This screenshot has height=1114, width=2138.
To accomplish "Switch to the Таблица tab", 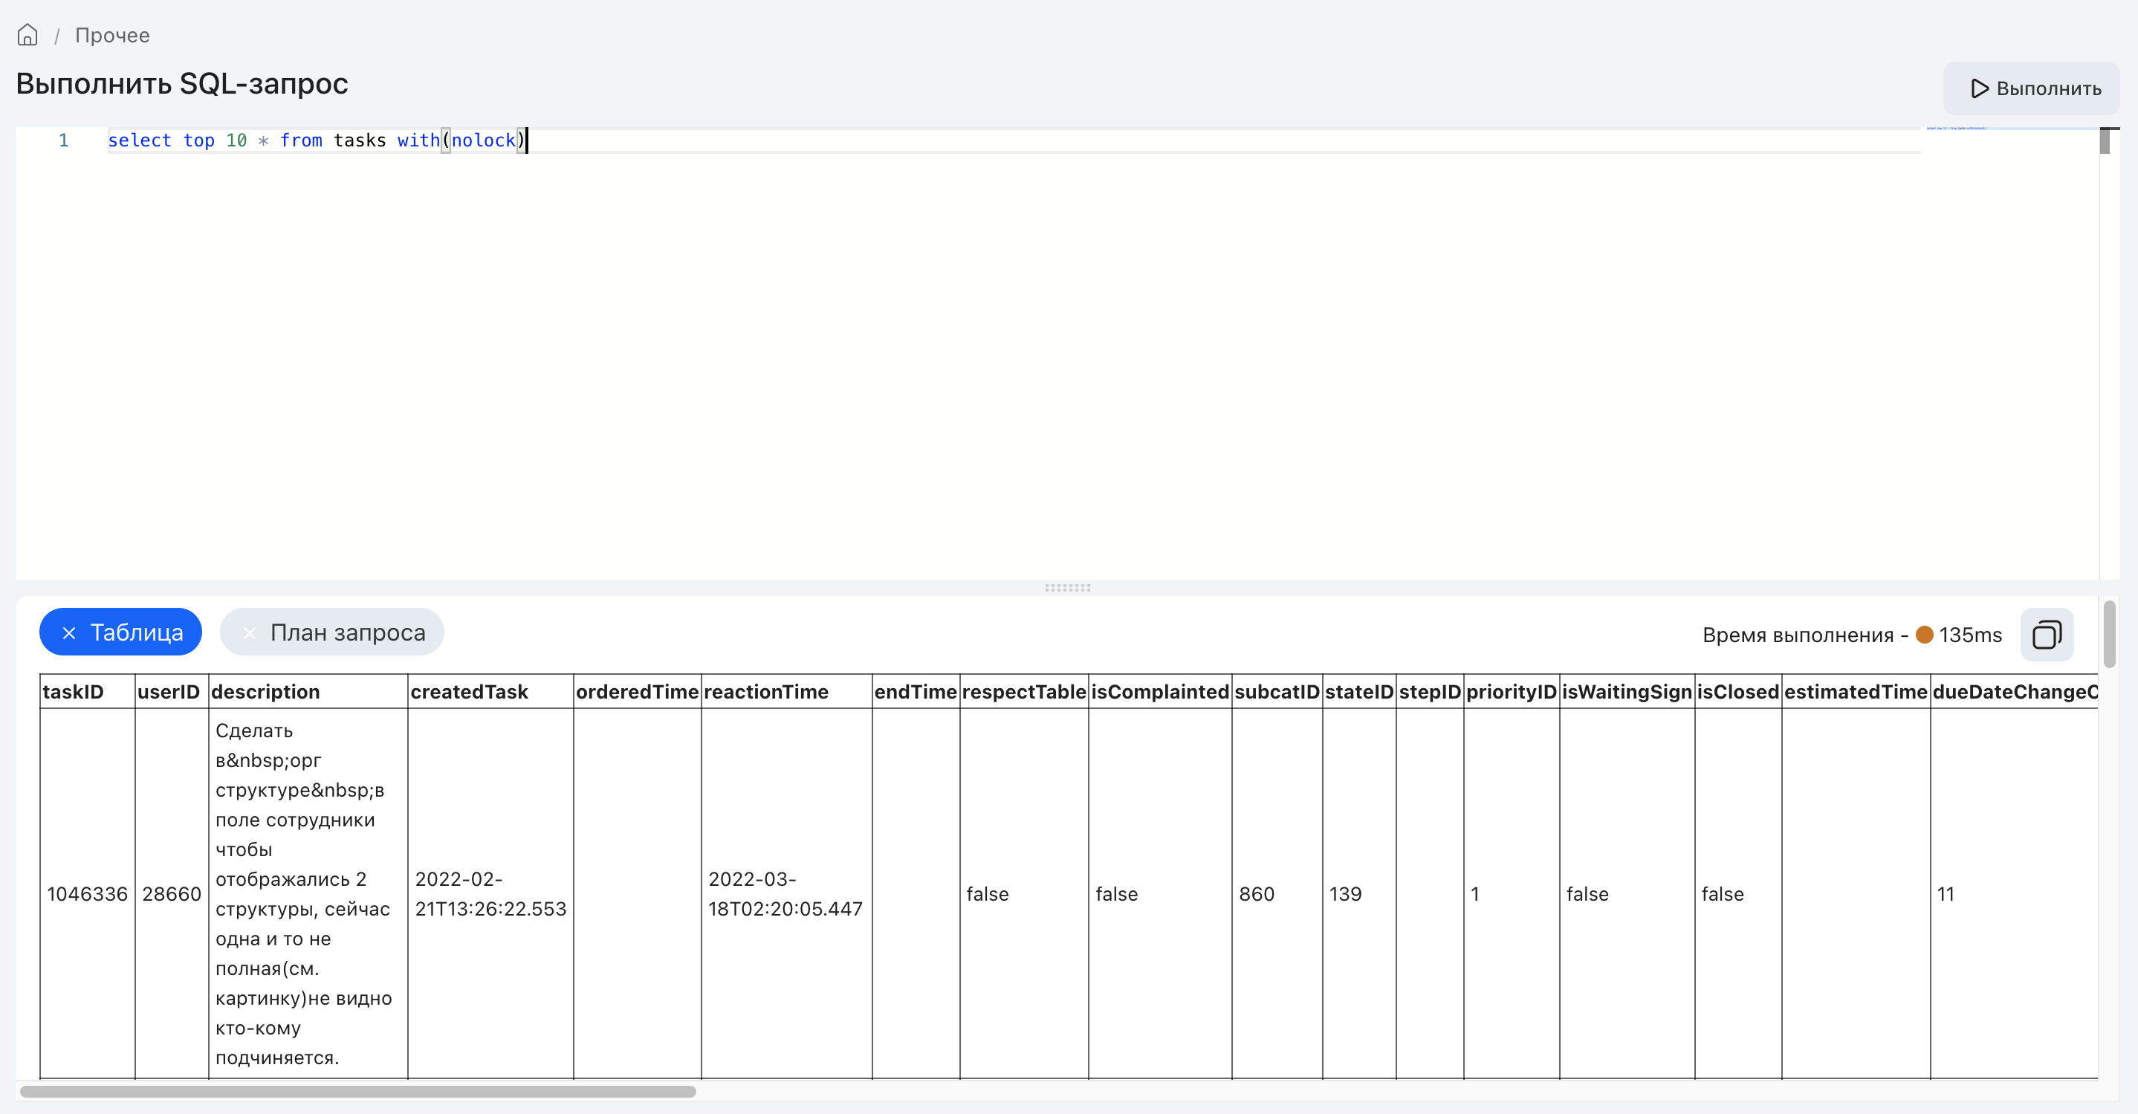I will coord(120,632).
